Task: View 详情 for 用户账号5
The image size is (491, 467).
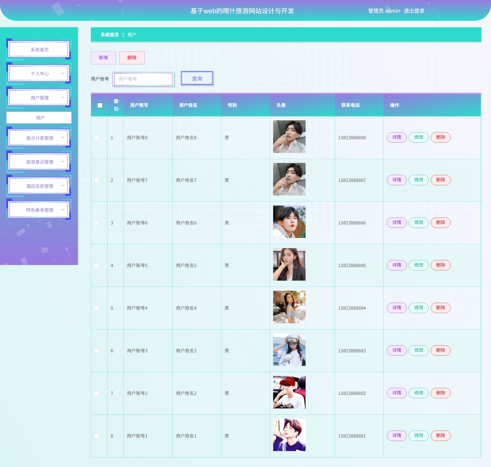Action: 397,265
